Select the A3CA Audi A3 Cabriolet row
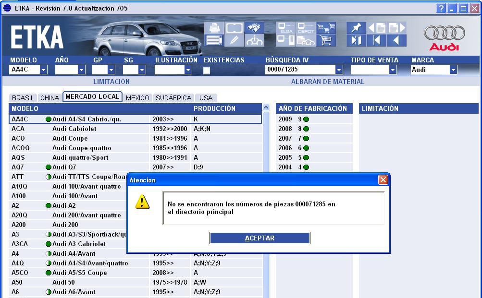The height and width of the screenshot is (298, 482). coord(68,244)
